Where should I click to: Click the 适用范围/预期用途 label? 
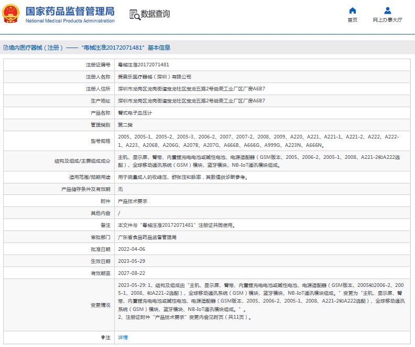90,177
